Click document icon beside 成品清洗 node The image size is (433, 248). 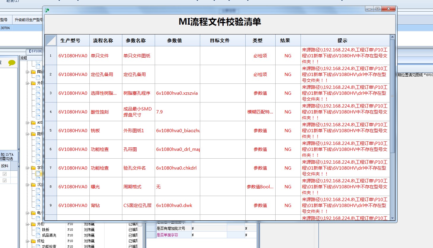click(x=38, y=235)
